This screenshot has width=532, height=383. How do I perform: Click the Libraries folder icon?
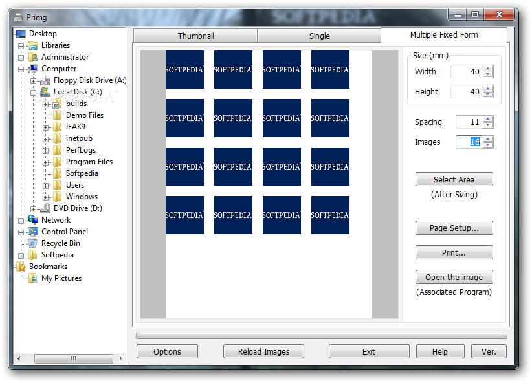click(x=33, y=45)
